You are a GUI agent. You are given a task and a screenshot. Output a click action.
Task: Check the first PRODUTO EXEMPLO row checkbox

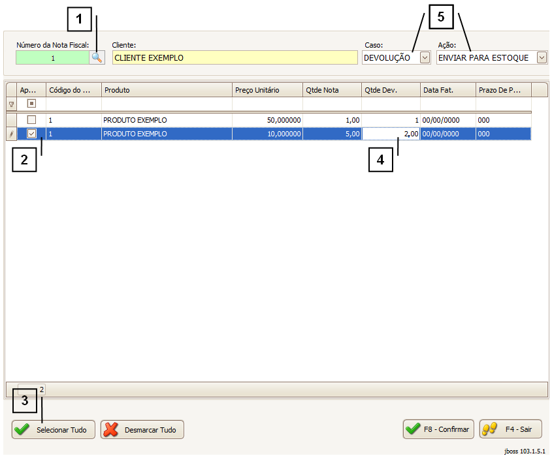[x=31, y=120]
